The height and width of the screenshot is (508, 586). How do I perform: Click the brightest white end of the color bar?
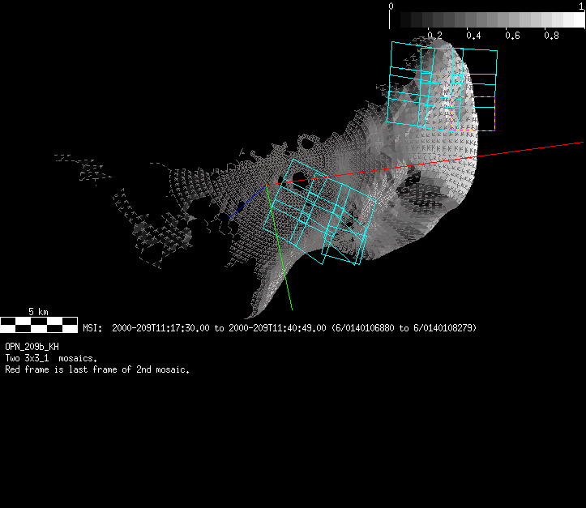pos(579,20)
